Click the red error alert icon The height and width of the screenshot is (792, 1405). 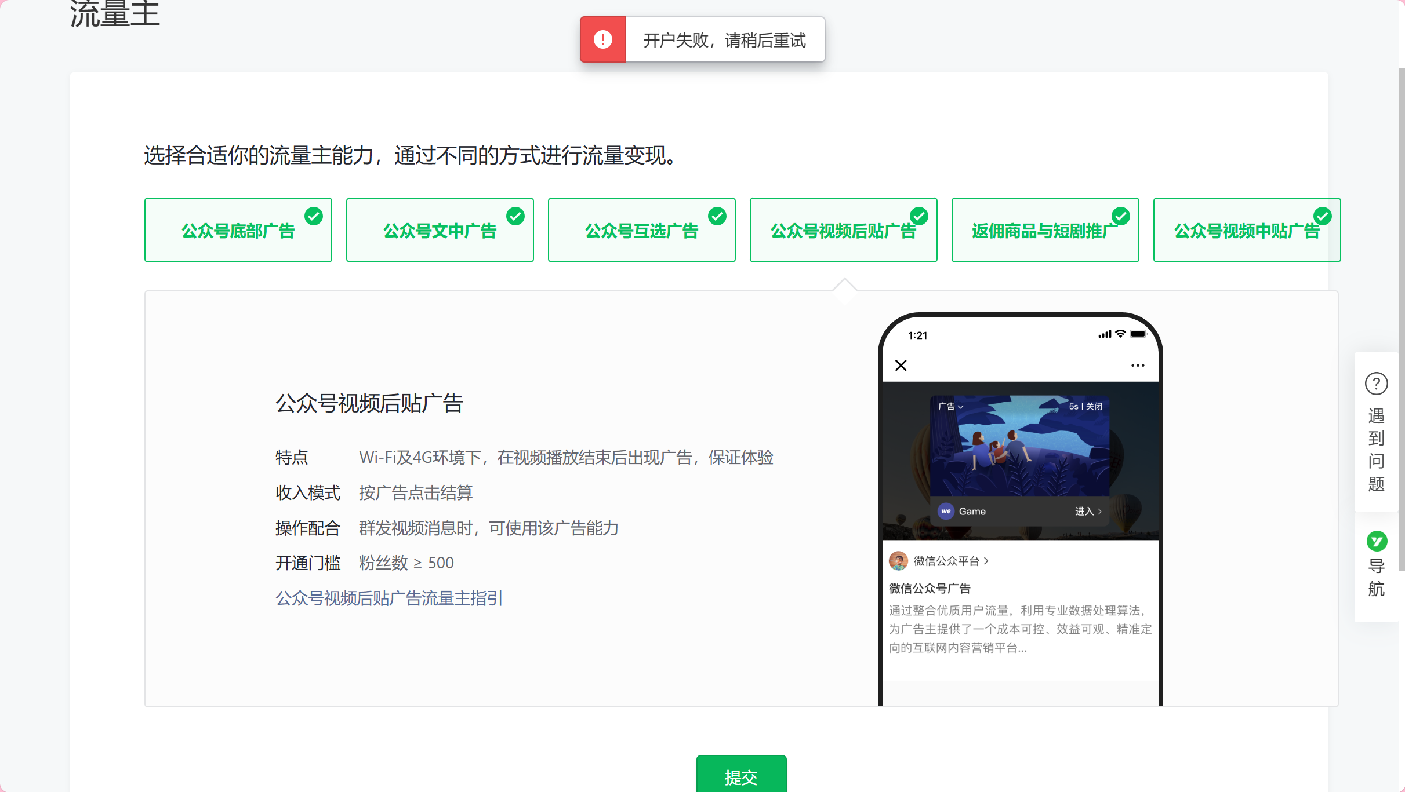tap(603, 39)
